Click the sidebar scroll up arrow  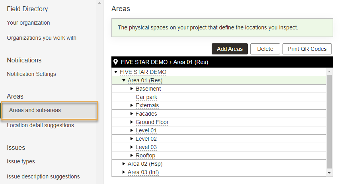[x=99, y=3]
